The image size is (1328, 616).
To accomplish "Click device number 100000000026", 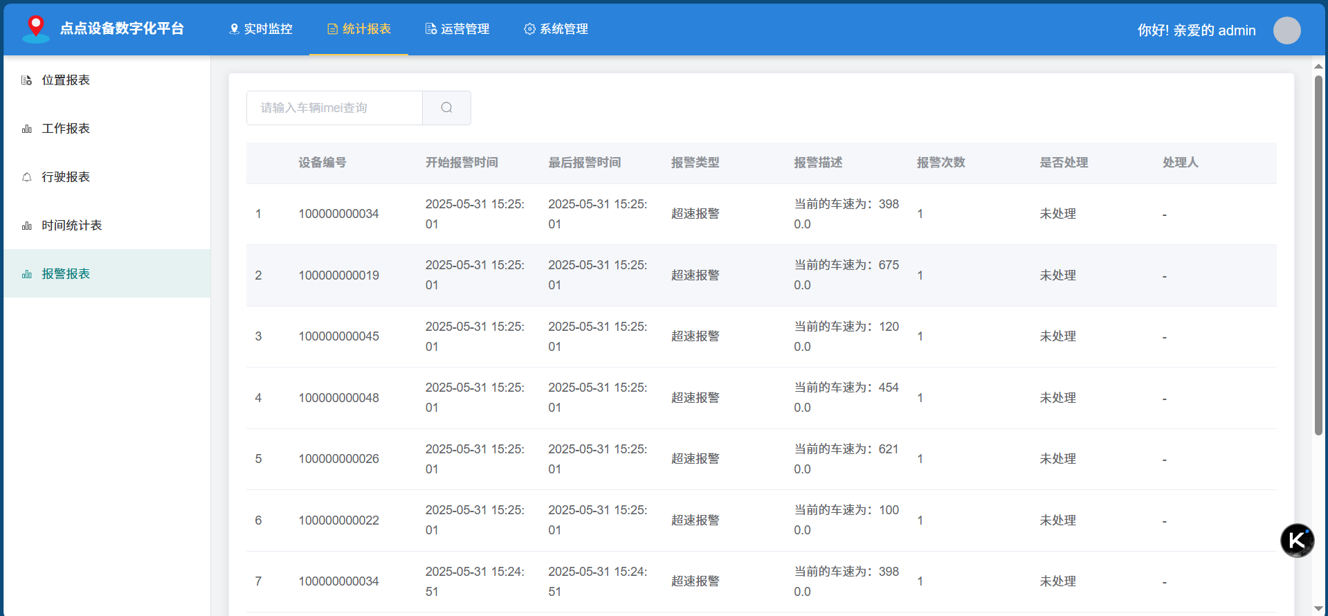I will pyautogui.click(x=339, y=459).
